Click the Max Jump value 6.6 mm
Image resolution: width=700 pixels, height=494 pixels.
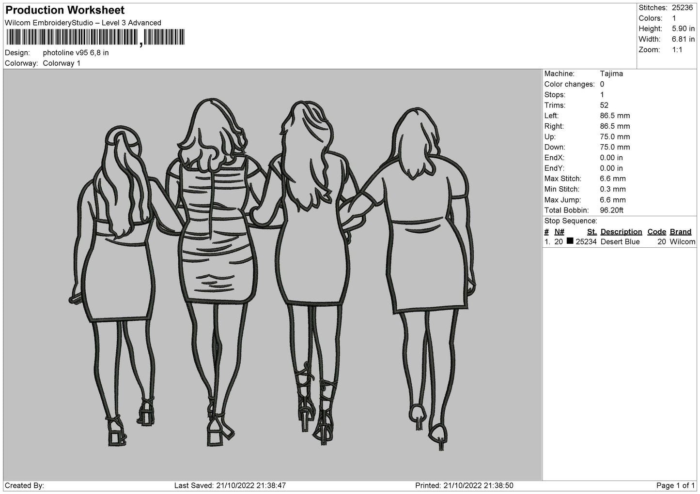pyautogui.click(x=613, y=200)
